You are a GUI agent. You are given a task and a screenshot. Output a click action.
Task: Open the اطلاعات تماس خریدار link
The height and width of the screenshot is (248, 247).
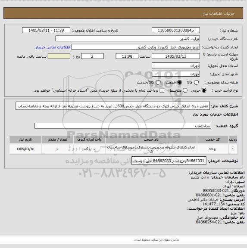click(x=53, y=47)
